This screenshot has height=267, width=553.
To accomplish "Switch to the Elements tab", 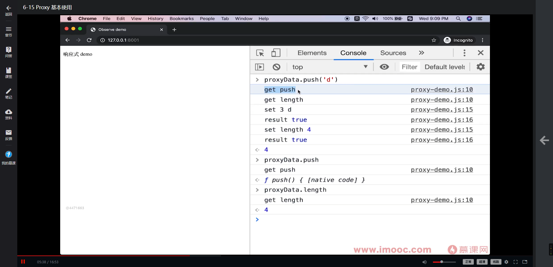I will [x=312, y=53].
